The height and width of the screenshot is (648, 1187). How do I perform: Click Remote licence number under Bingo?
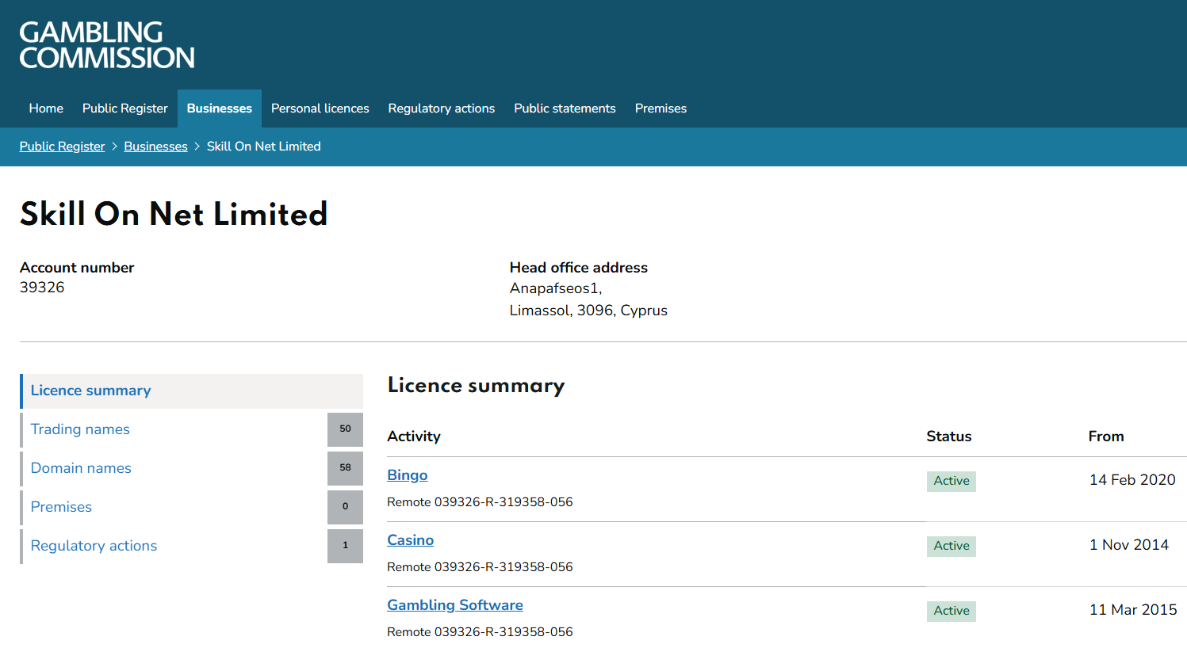pyautogui.click(x=480, y=502)
